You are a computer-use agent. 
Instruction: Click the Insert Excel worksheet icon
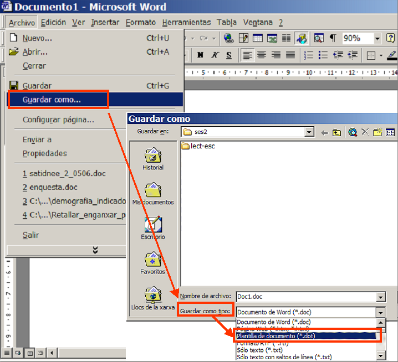point(272,38)
